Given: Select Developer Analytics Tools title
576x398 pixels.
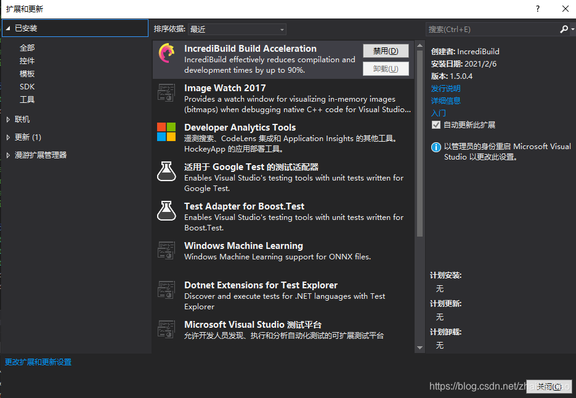Looking at the screenshot, I should 240,127.
